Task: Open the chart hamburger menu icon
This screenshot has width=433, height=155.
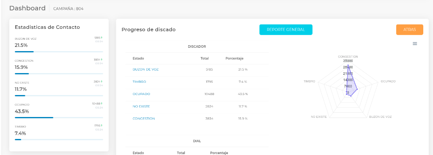Action: pos(415,44)
